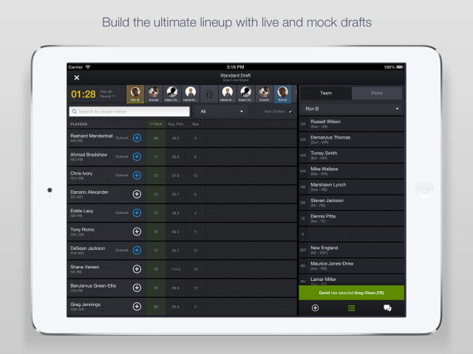Add Tony Romo using plus icon
This screenshot has height=354, width=473.
(137, 232)
